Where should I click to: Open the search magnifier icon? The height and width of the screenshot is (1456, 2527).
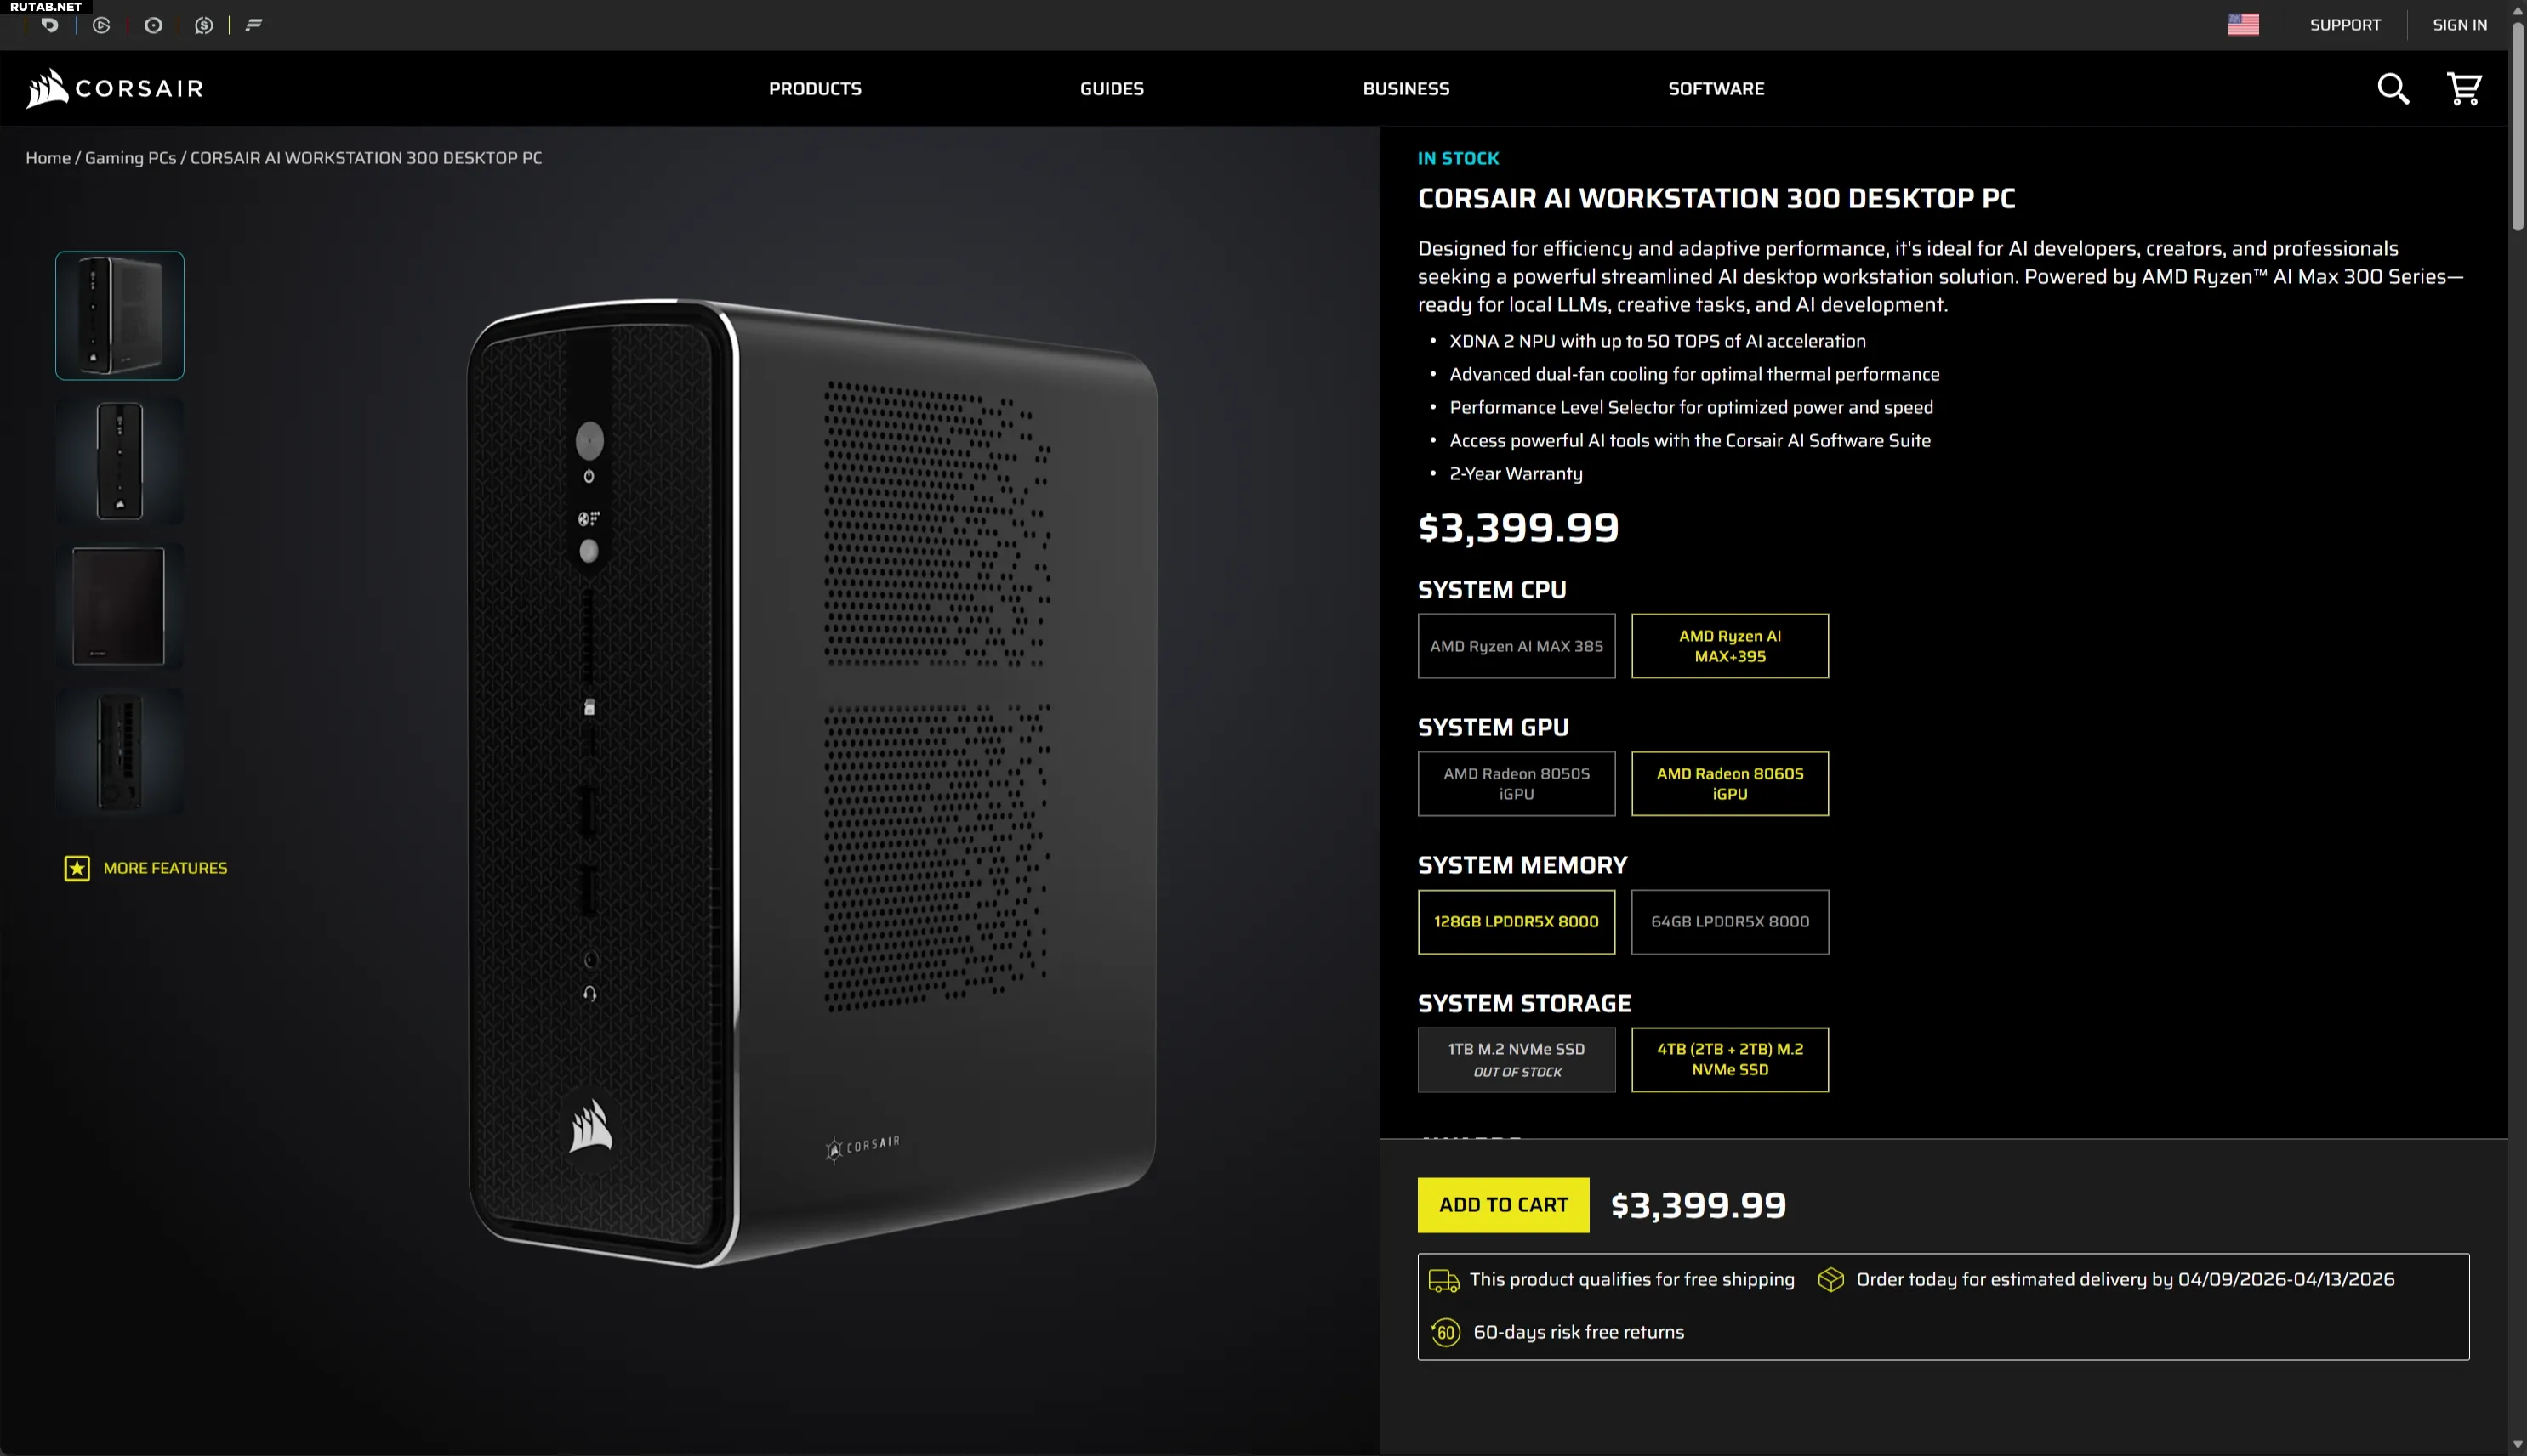pos(2393,89)
